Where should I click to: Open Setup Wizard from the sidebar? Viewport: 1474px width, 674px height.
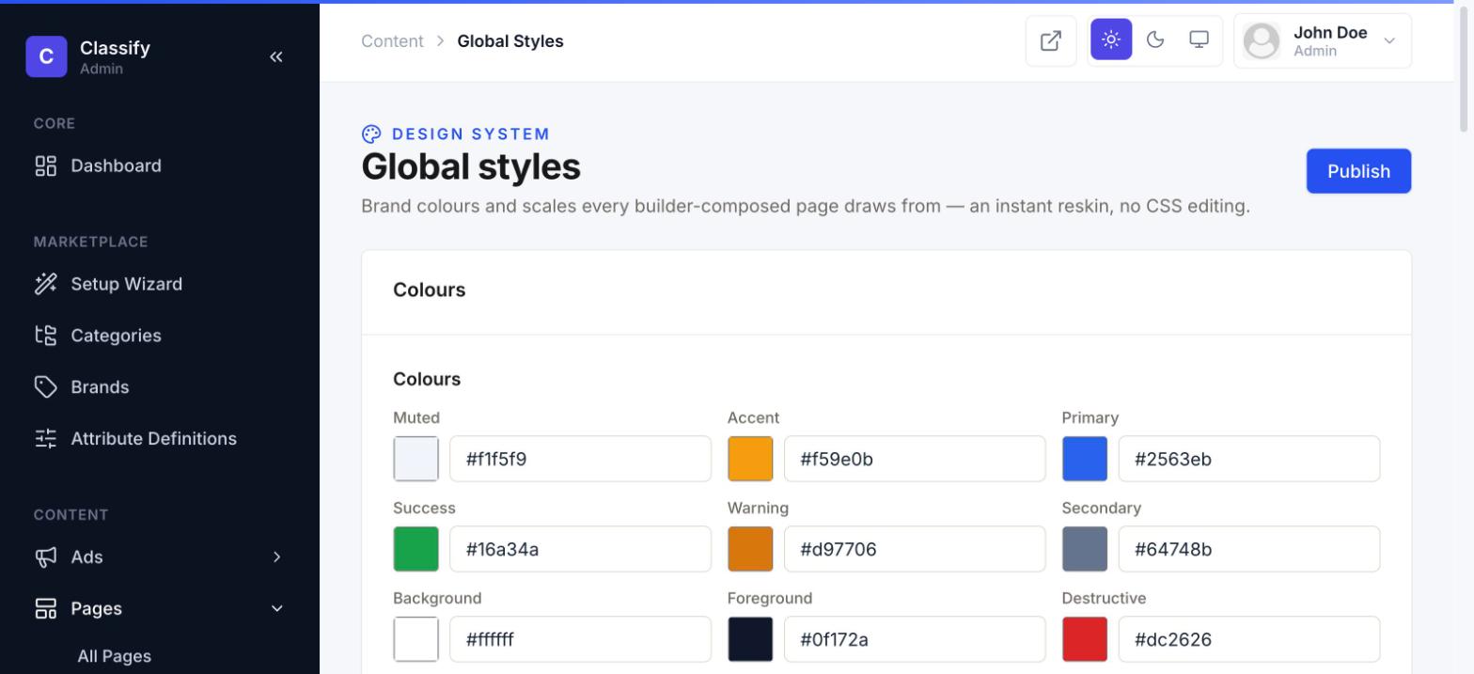160,284
